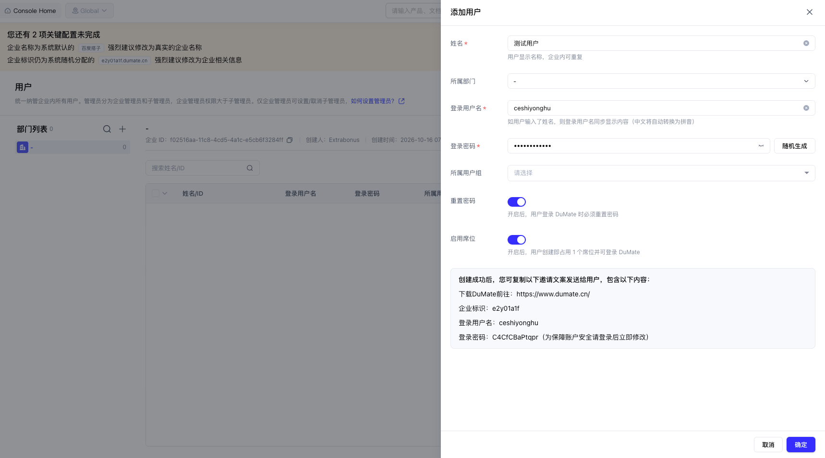Click into the 姓名 input field
Viewport: 825px width, 458px height.
[661, 43]
